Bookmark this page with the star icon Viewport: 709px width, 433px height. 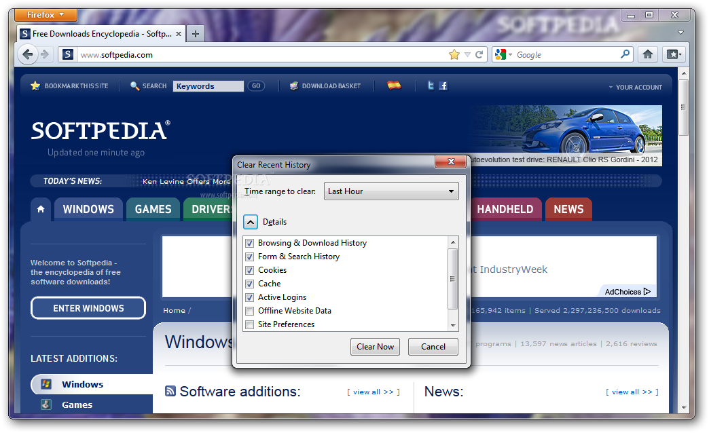point(454,55)
